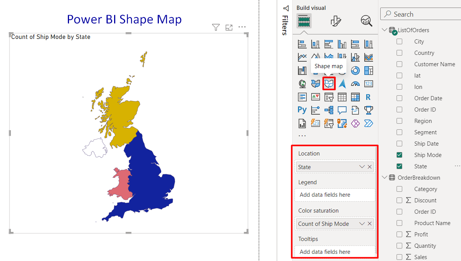The image size is (461, 261).
Task: Select the Python visual icon
Action: click(302, 110)
